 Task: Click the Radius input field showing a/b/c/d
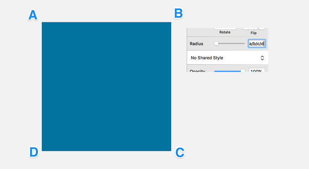pos(257,44)
